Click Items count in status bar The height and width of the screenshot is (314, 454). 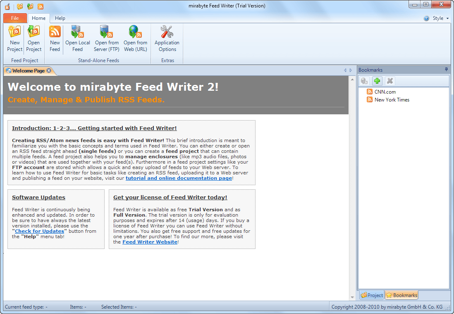point(78,307)
